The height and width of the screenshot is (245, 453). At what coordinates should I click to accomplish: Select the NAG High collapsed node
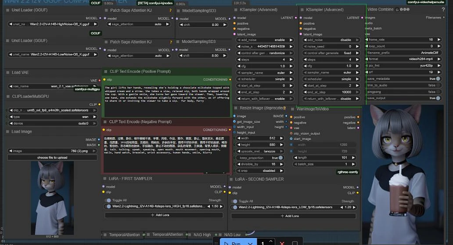(202, 235)
